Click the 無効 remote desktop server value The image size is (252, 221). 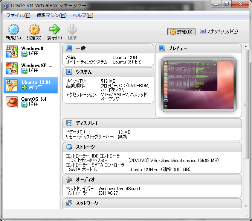[x=123, y=137]
